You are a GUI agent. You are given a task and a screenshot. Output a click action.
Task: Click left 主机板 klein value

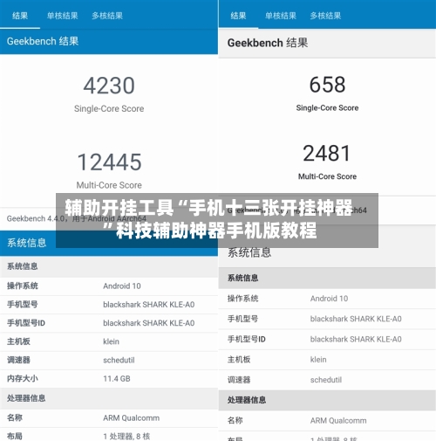111,341
